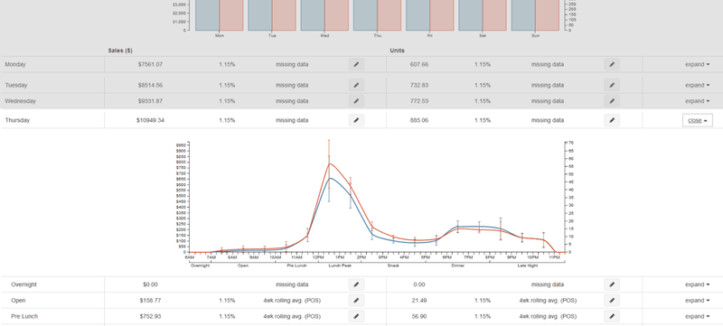Click the Lunch Peak label on chart axis
The height and width of the screenshot is (326, 723).
pos(340,265)
